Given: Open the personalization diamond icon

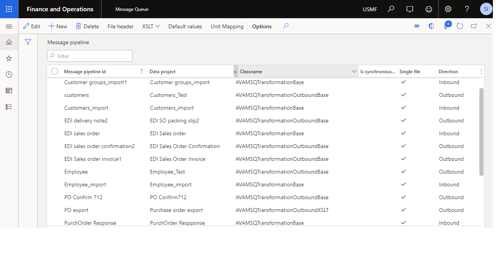Looking at the screenshot, I should coord(417,26).
